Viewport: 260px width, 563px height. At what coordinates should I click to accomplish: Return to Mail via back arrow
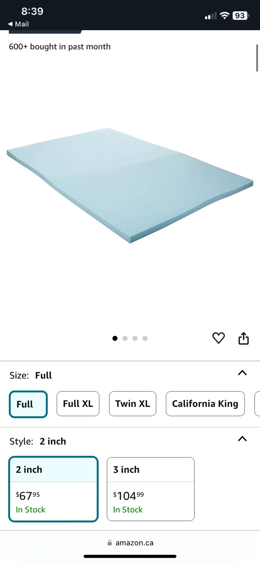pyautogui.click(x=18, y=24)
